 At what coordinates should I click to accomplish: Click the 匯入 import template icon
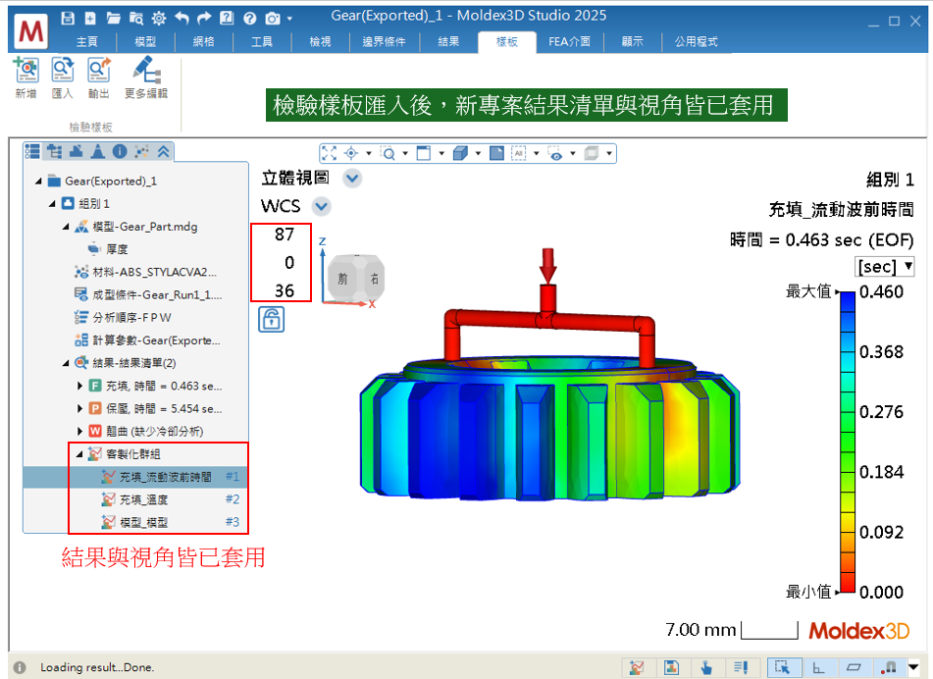coord(62,72)
